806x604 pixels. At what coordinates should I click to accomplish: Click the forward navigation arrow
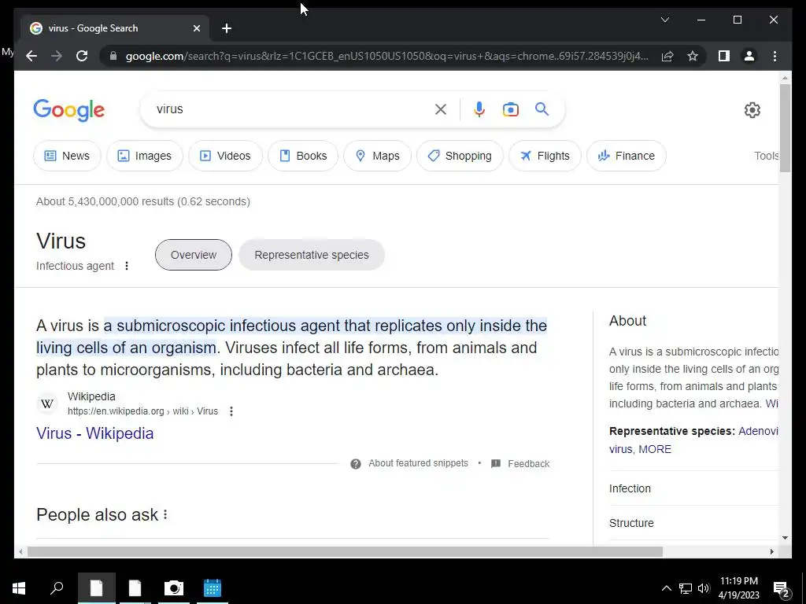pos(57,56)
